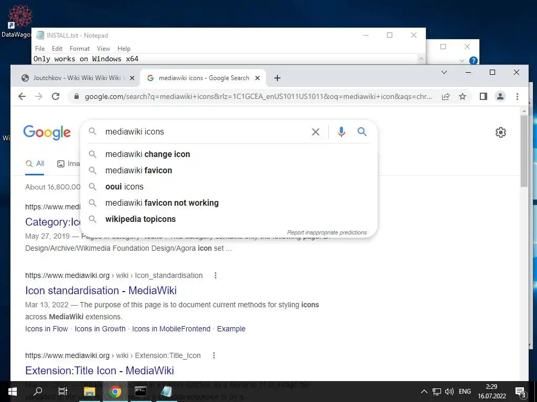Click the Chrome address bar URL
This screenshot has height=402, width=537.
(x=258, y=97)
